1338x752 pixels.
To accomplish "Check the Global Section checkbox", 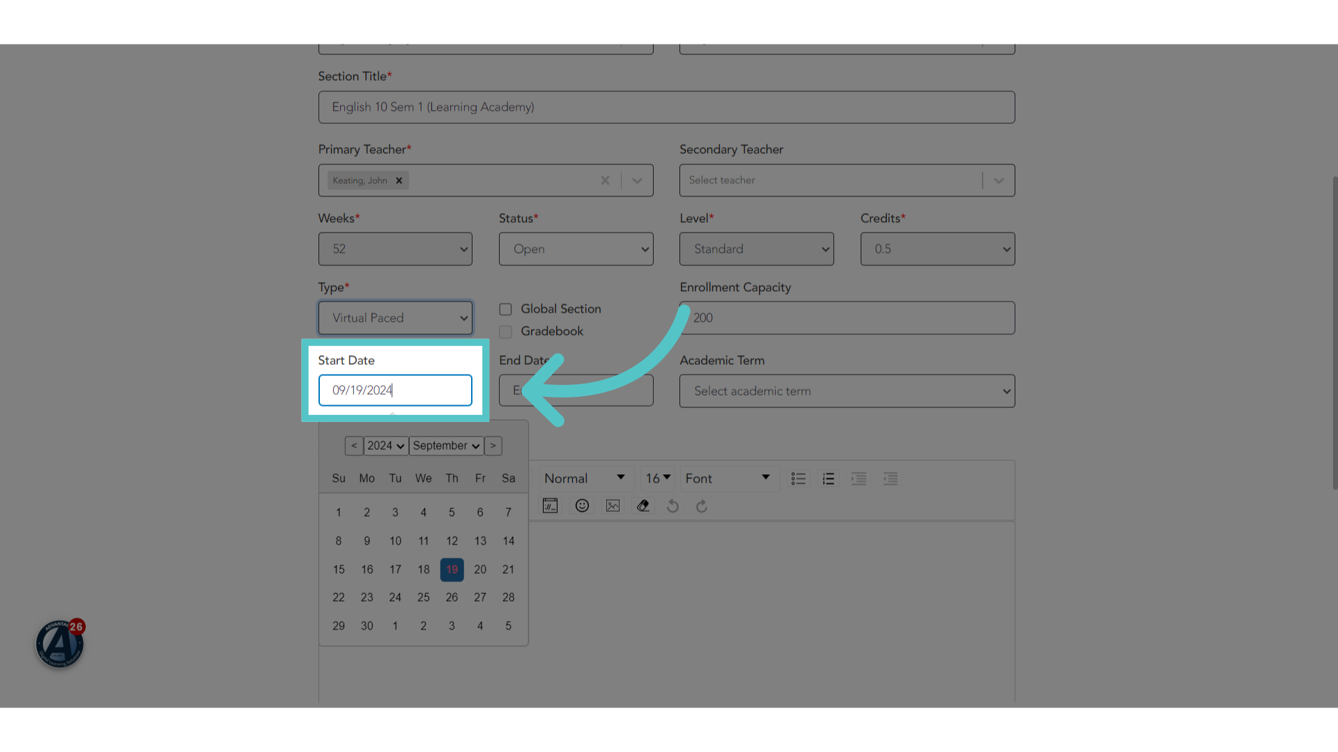I will click(x=505, y=309).
